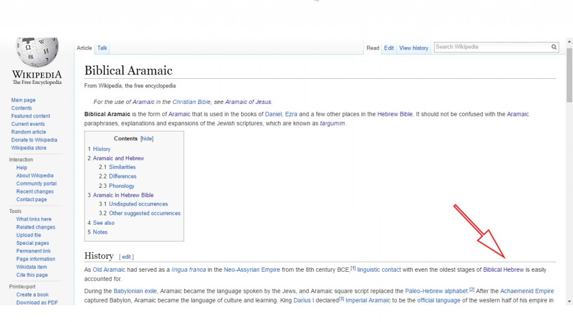Follow the Aramaic of Jesus link
This screenshot has height=322, width=573.
[x=248, y=102]
